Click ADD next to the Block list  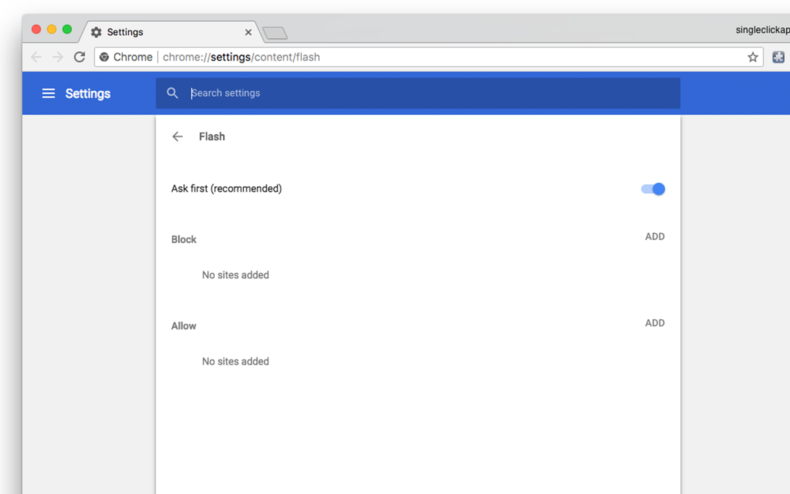(655, 237)
